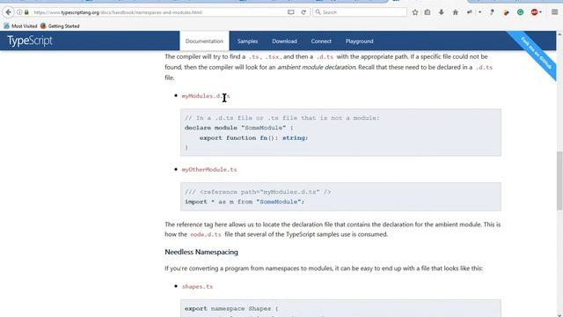Click the node.d.ts inline code
563x317 pixels.
click(x=205, y=234)
